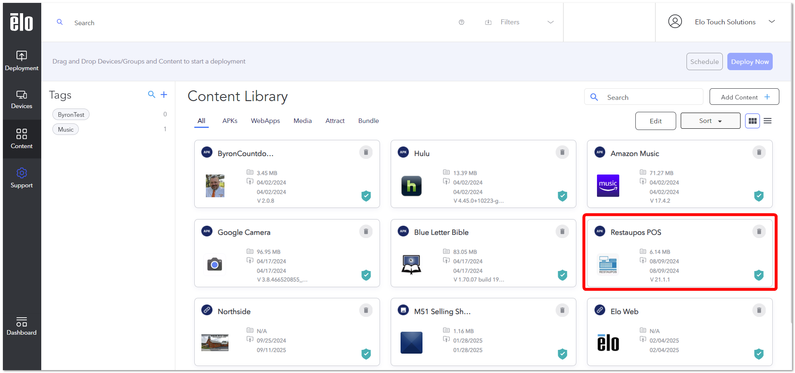Expand the Elo Touch Solutions account menu
795x373 pixels.
pyautogui.click(x=771, y=21)
